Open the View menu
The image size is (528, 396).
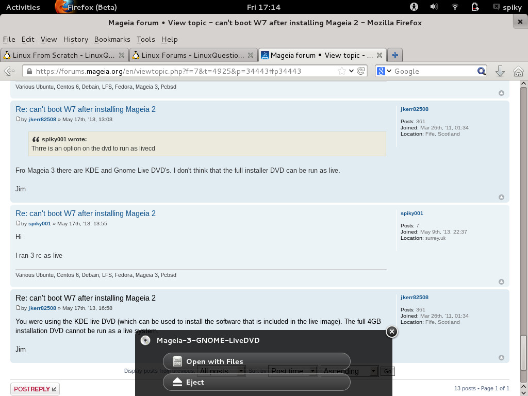click(48, 39)
